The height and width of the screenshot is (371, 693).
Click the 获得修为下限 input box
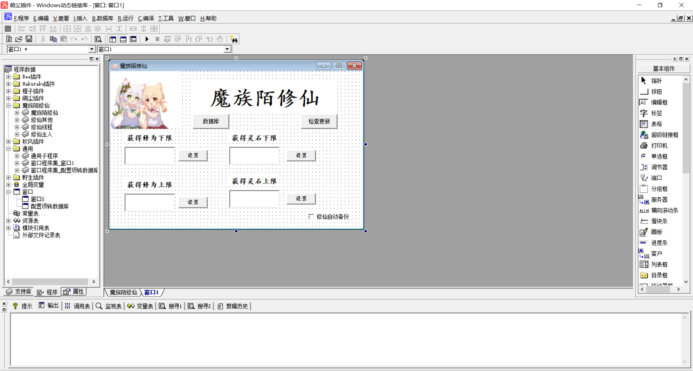click(150, 156)
